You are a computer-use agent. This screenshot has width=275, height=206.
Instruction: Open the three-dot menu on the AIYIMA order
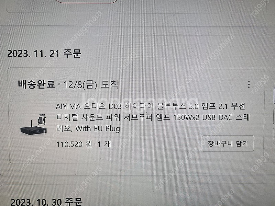click(249, 84)
